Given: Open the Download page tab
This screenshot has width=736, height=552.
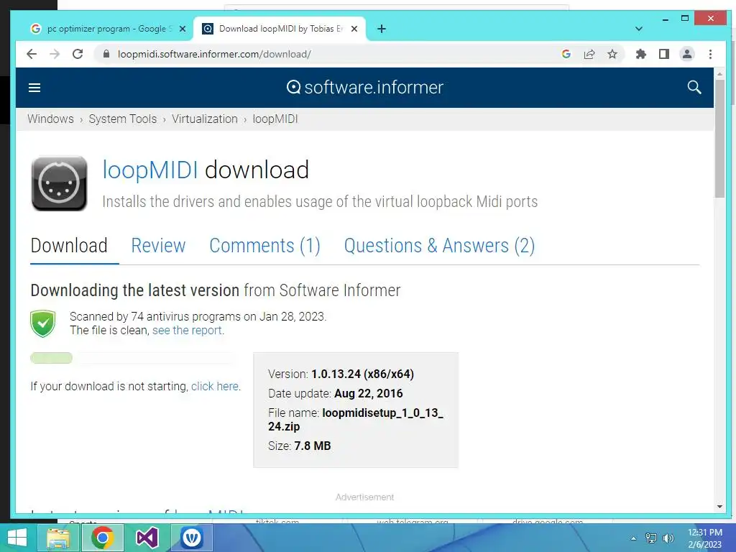Looking at the screenshot, I should point(69,246).
